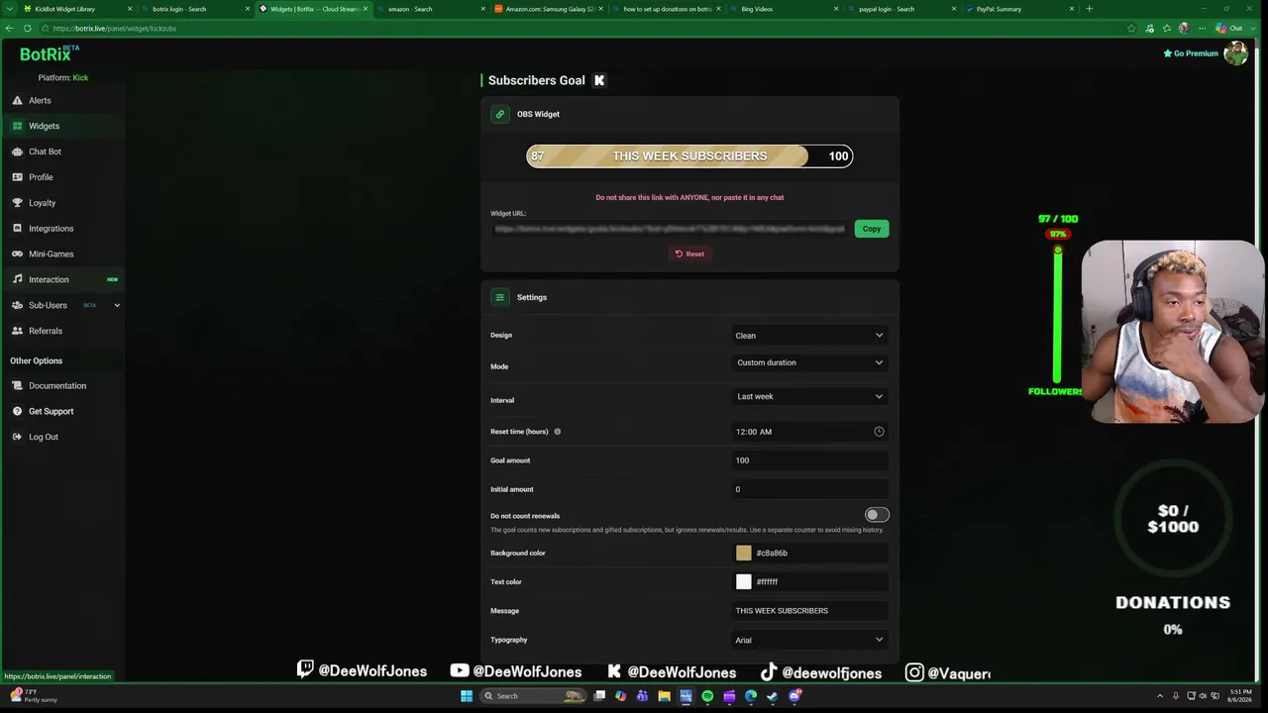1268x713 pixels.
Task: Open Discord from the taskbar
Action: tap(794, 696)
